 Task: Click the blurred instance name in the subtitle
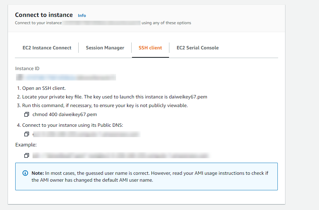click(101, 23)
